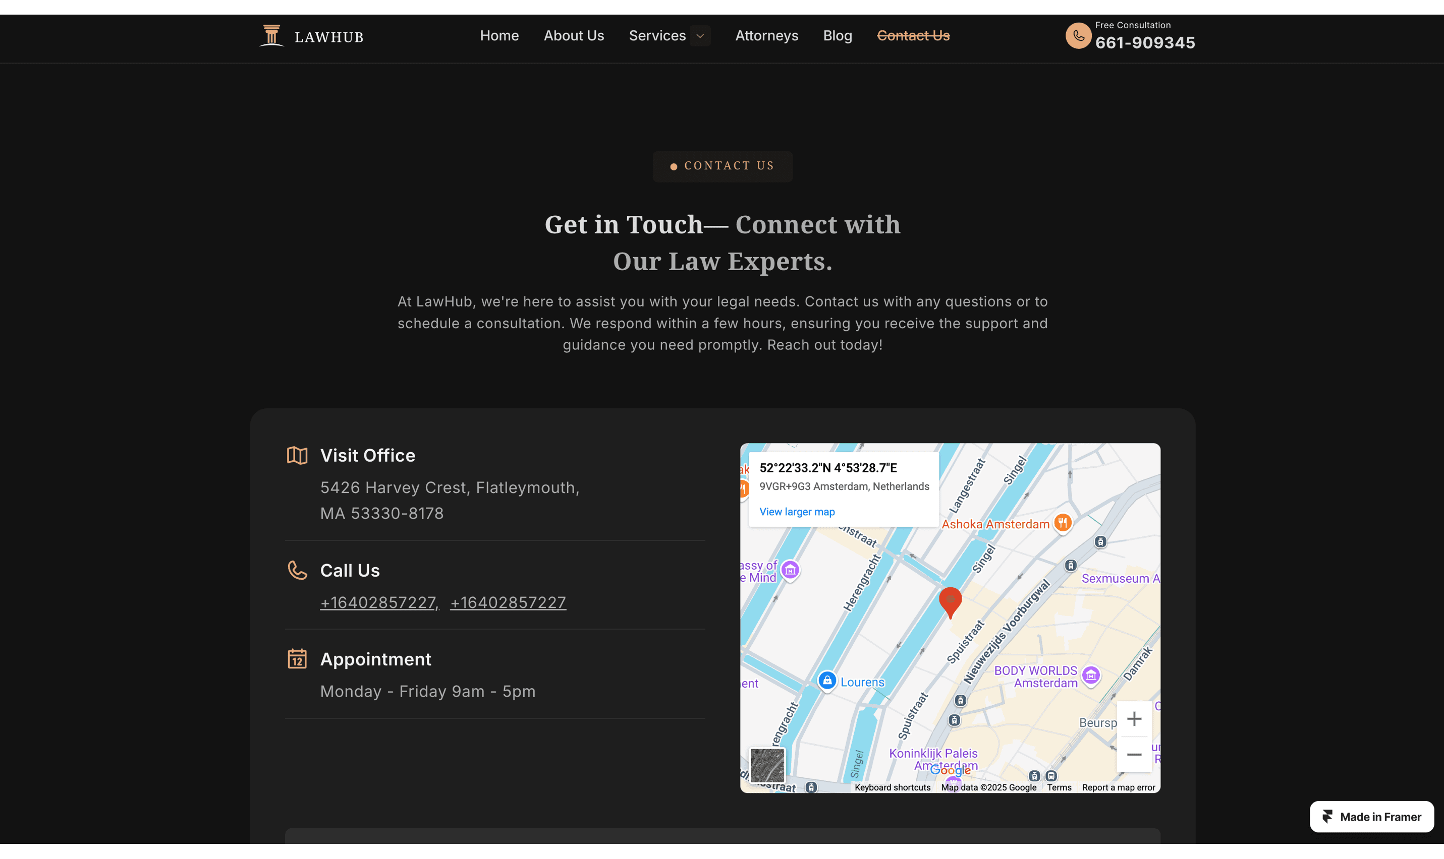Expand the Services dropdown chevron
1444x859 pixels.
(700, 36)
